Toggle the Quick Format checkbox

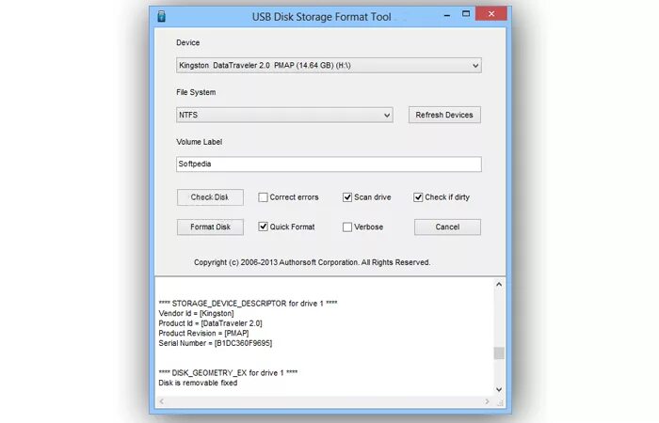point(263,227)
